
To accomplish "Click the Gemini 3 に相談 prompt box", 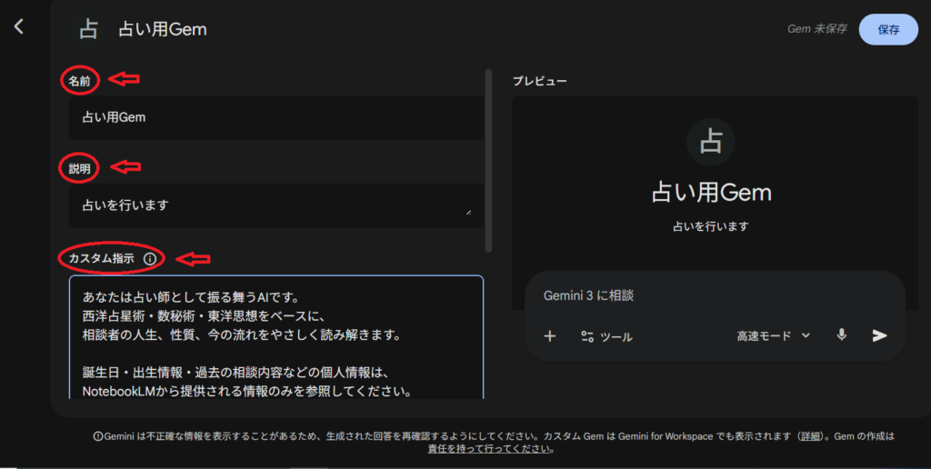I will pos(709,296).
